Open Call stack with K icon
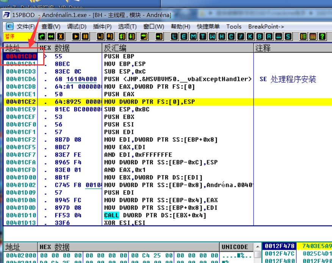The image size is (332, 263). tap(250, 37)
